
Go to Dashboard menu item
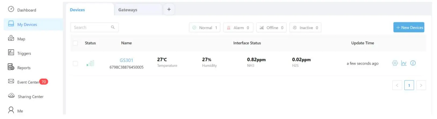click(27, 10)
